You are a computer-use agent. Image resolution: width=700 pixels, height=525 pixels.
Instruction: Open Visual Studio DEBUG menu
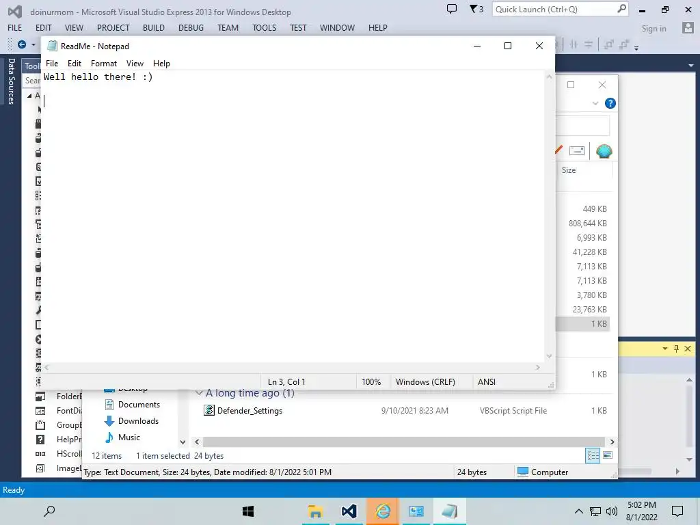click(191, 27)
